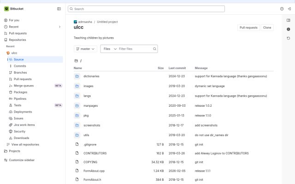
Task: Expand the Recent menu chevron
Action: pos(59,27)
